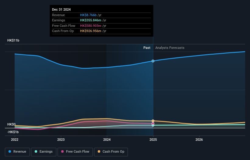Click the Earnings row label in tooltip

(x=58, y=20)
